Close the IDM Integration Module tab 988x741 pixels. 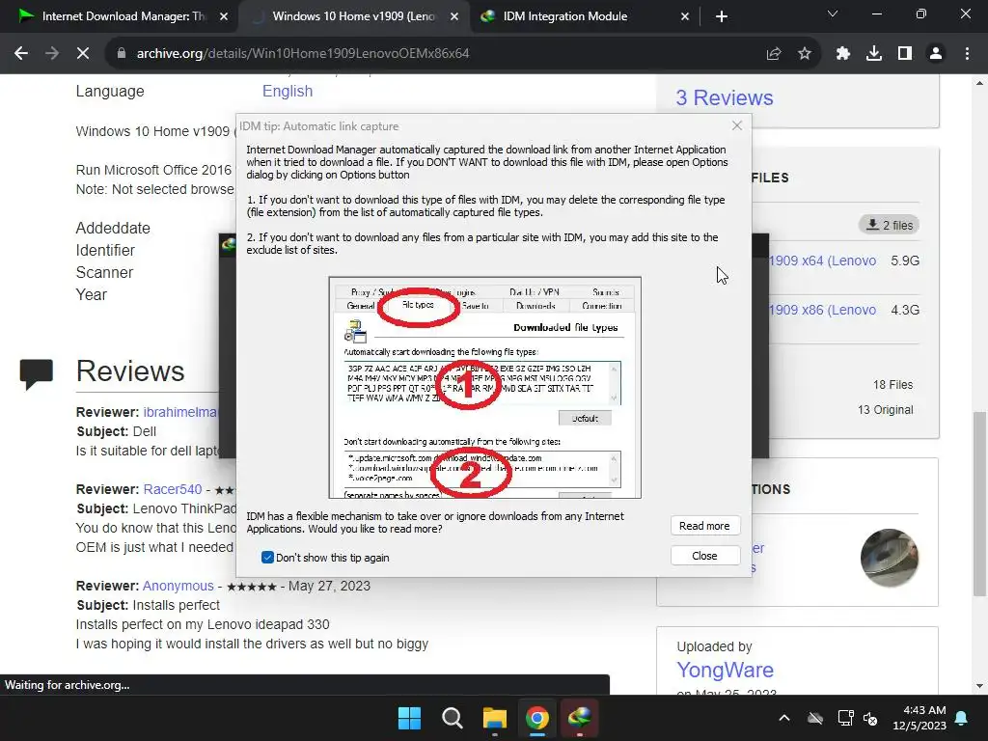tap(685, 16)
